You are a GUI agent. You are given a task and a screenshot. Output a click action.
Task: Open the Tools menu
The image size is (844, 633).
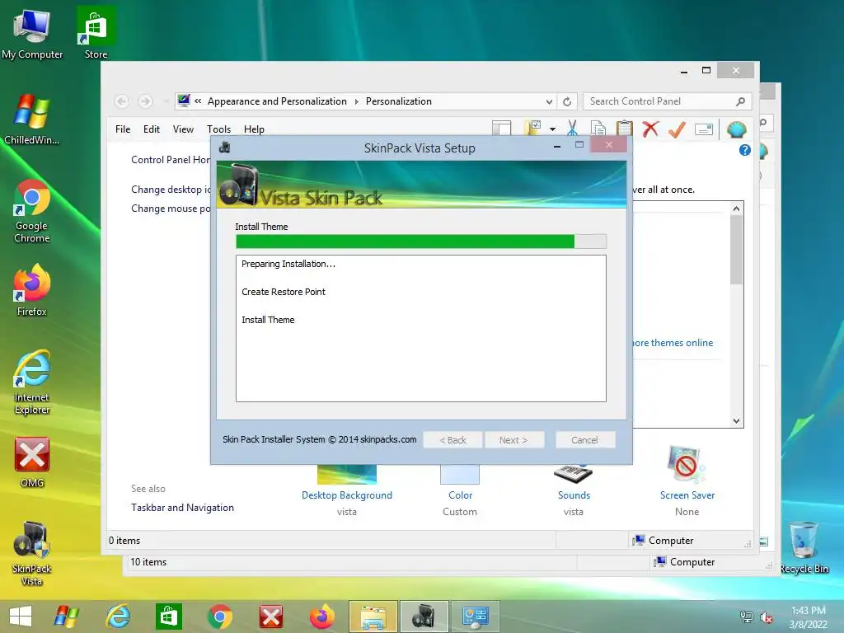(x=218, y=129)
